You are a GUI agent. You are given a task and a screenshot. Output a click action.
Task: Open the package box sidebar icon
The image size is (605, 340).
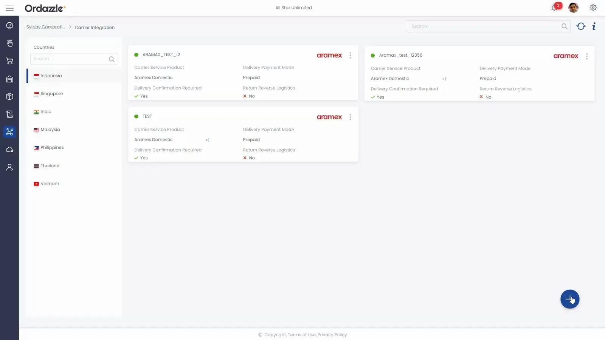tap(9, 96)
